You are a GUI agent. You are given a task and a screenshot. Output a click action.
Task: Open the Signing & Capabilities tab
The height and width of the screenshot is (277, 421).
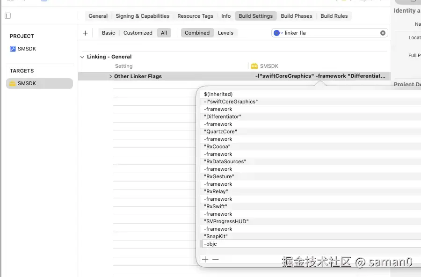[x=142, y=16]
